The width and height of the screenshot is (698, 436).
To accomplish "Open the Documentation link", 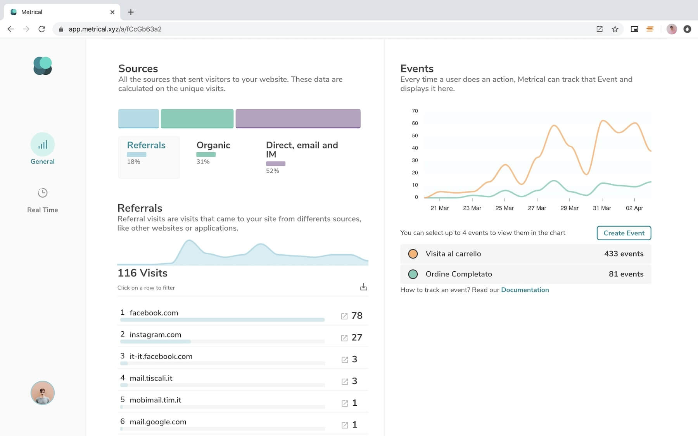I will point(525,290).
